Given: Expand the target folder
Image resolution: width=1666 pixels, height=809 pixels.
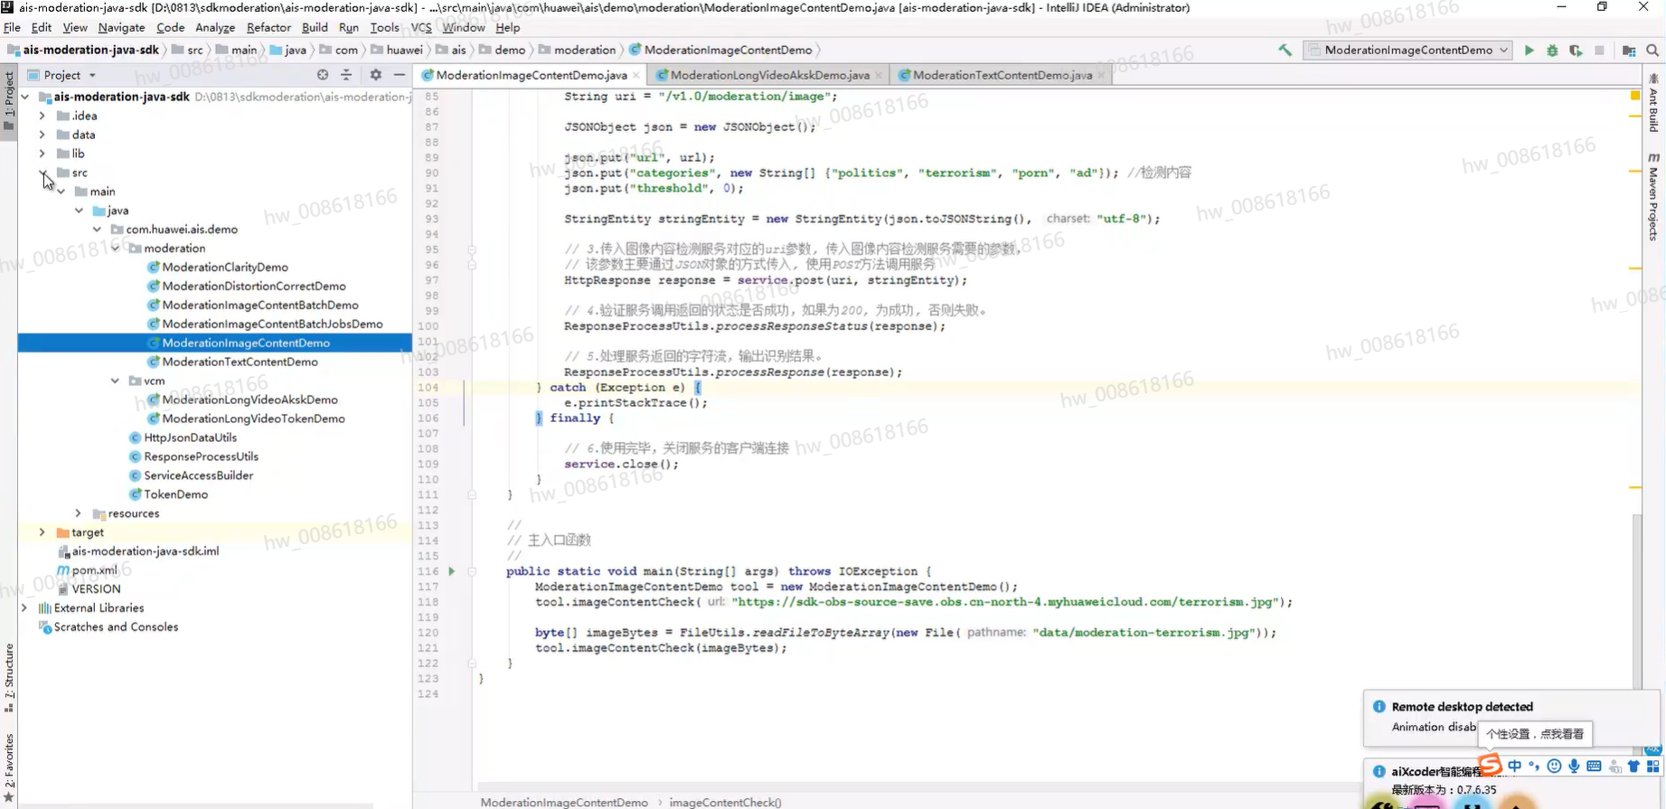Looking at the screenshot, I should pyautogui.click(x=42, y=532).
